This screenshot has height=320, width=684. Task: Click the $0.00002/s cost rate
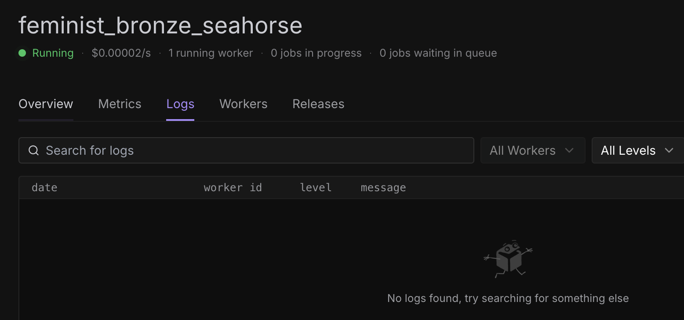point(121,53)
